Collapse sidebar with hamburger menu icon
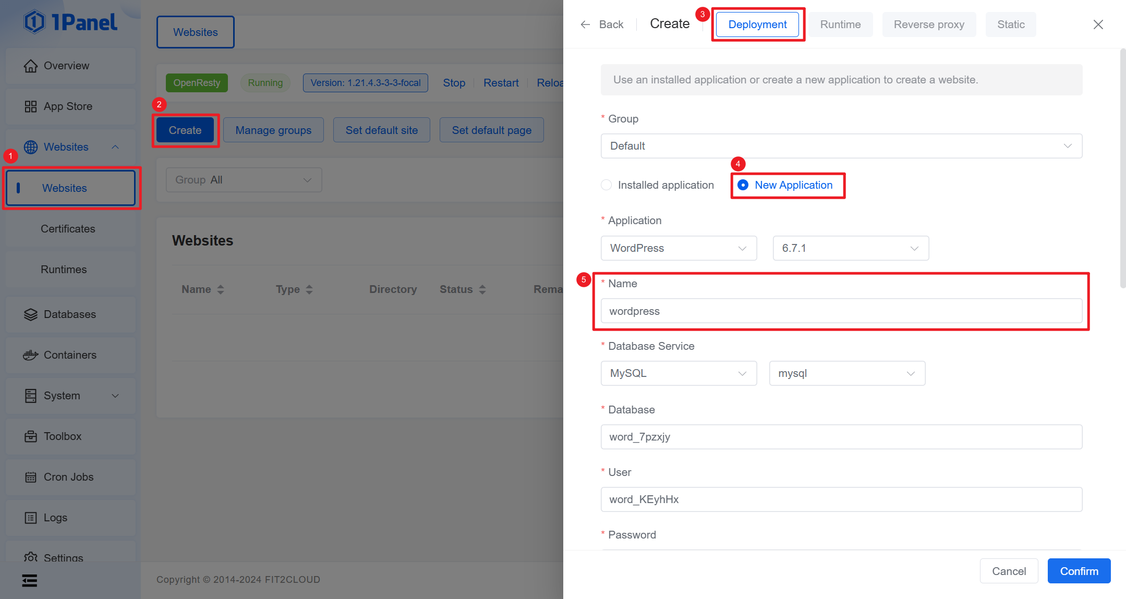Screen dimensions: 1126x599 pyautogui.click(x=30, y=580)
